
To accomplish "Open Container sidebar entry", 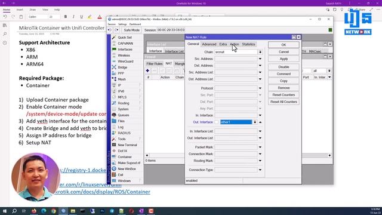I will [125, 156].
